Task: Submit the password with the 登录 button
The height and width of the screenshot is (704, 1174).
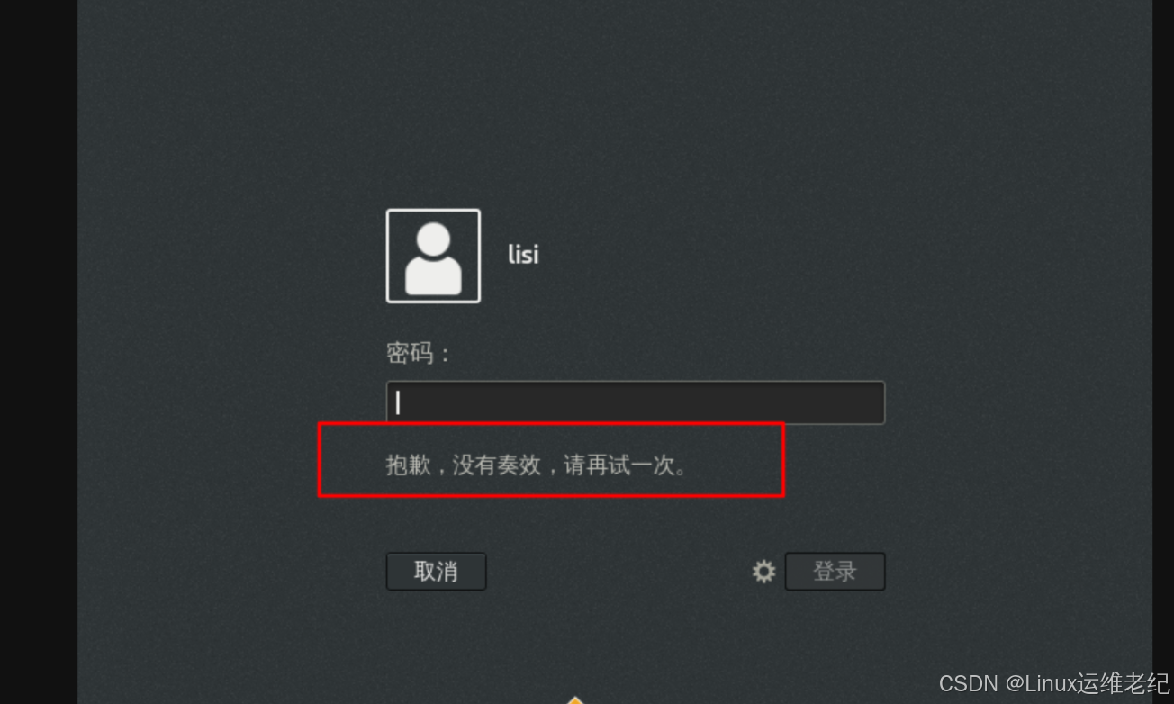Action: click(x=835, y=572)
